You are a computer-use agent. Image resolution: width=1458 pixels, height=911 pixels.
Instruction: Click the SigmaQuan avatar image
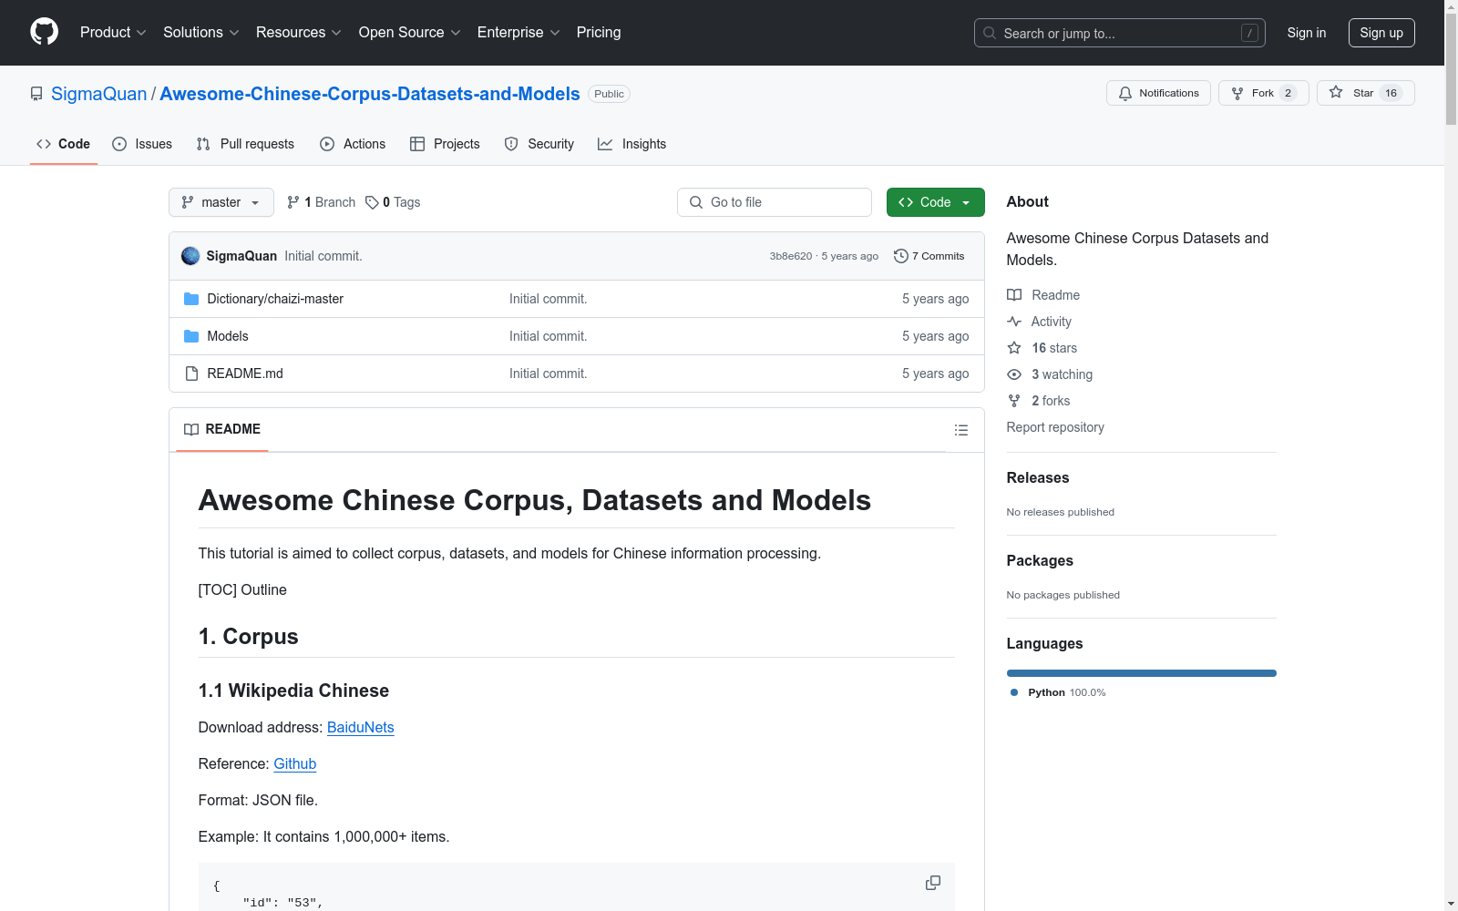[190, 256]
